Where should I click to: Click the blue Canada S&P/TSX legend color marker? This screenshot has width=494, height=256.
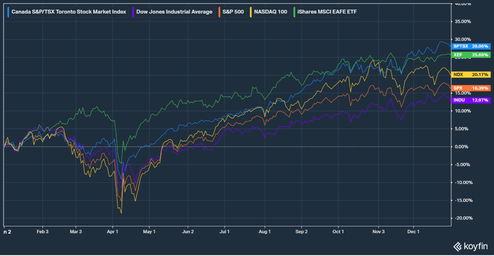click(x=9, y=12)
